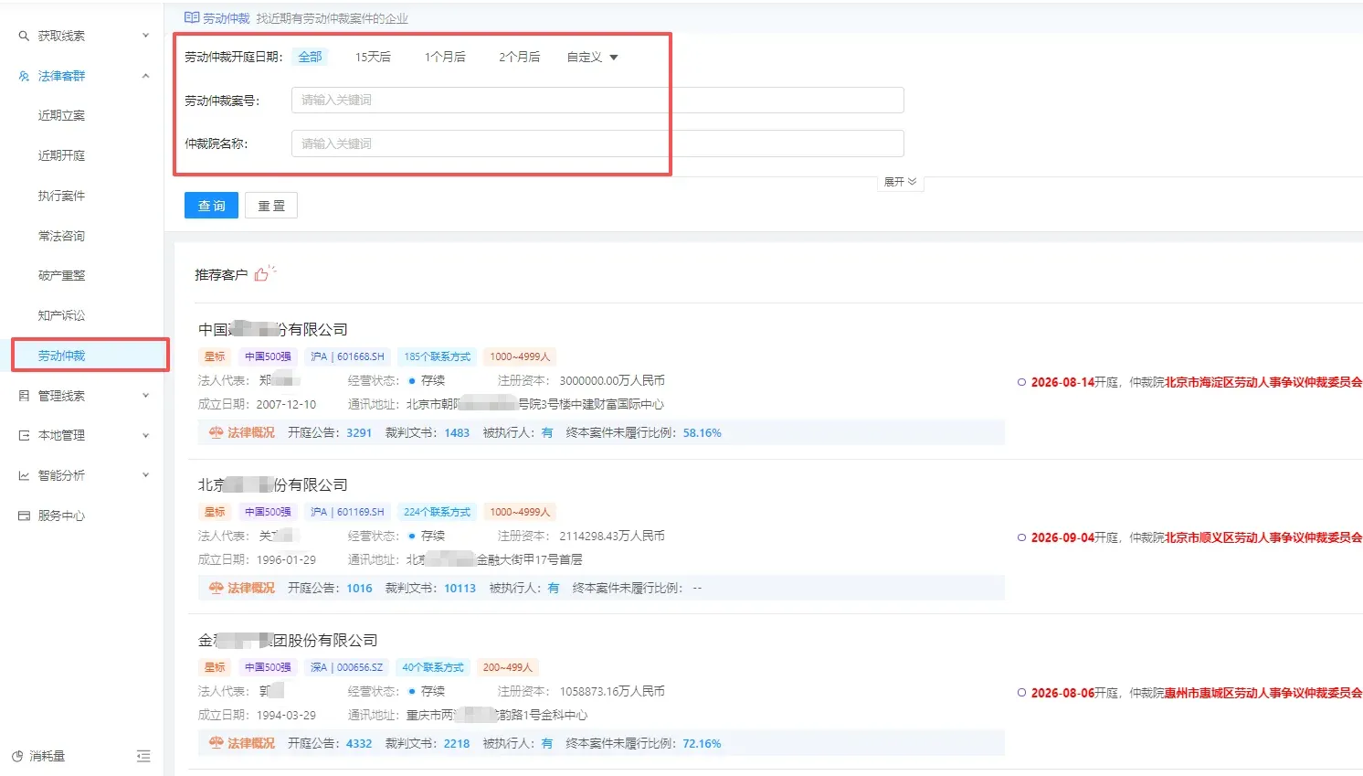Screen dimensions: 1363x776
Task: Expand the 管理线索 menu chevron
Action: click(x=145, y=396)
